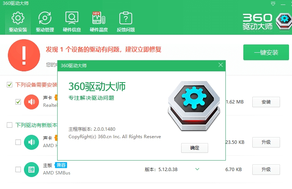Expand the version dropdown for AMD SMBus
The image size is (292, 189).
[197, 169]
